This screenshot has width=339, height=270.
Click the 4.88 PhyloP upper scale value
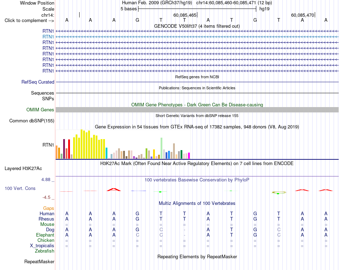click(46, 180)
